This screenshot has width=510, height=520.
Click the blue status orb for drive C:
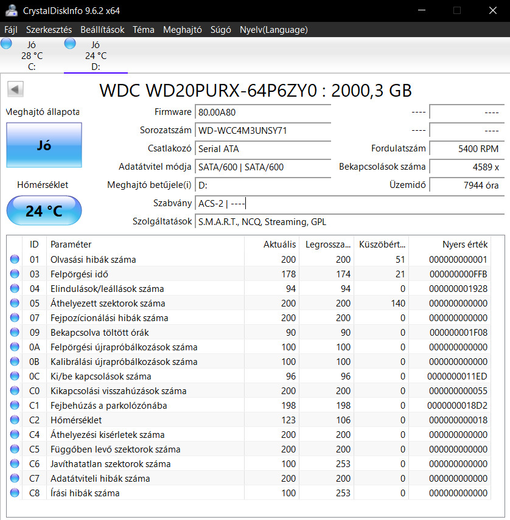coord(6,43)
